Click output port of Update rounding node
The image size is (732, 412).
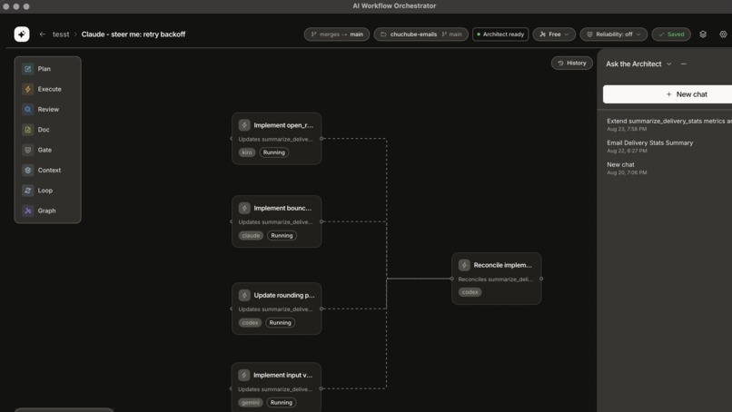[x=321, y=309]
